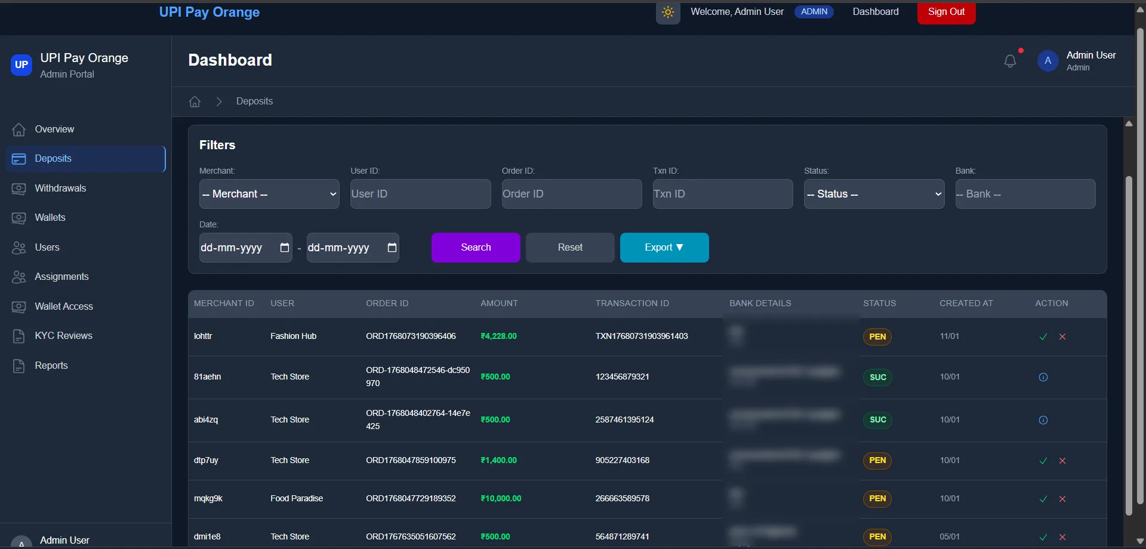The width and height of the screenshot is (1146, 549).
Task: Click the Deposits breadcrumb
Action: coord(254,101)
